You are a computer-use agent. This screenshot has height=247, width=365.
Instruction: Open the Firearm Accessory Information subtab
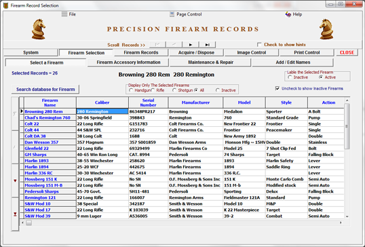click(128, 62)
